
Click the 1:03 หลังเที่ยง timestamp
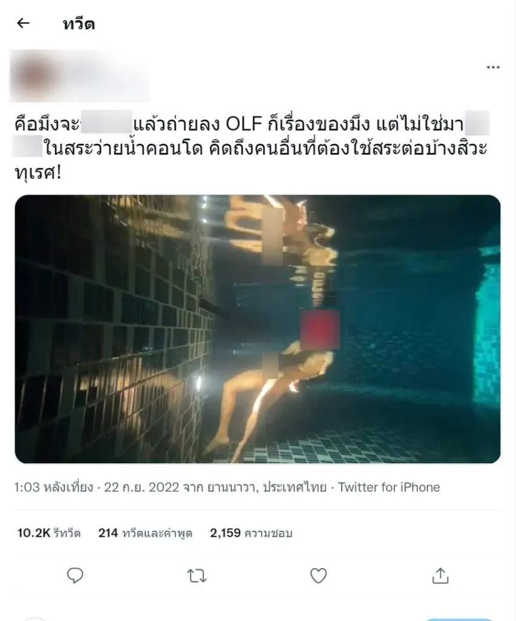[x=53, y=487]
